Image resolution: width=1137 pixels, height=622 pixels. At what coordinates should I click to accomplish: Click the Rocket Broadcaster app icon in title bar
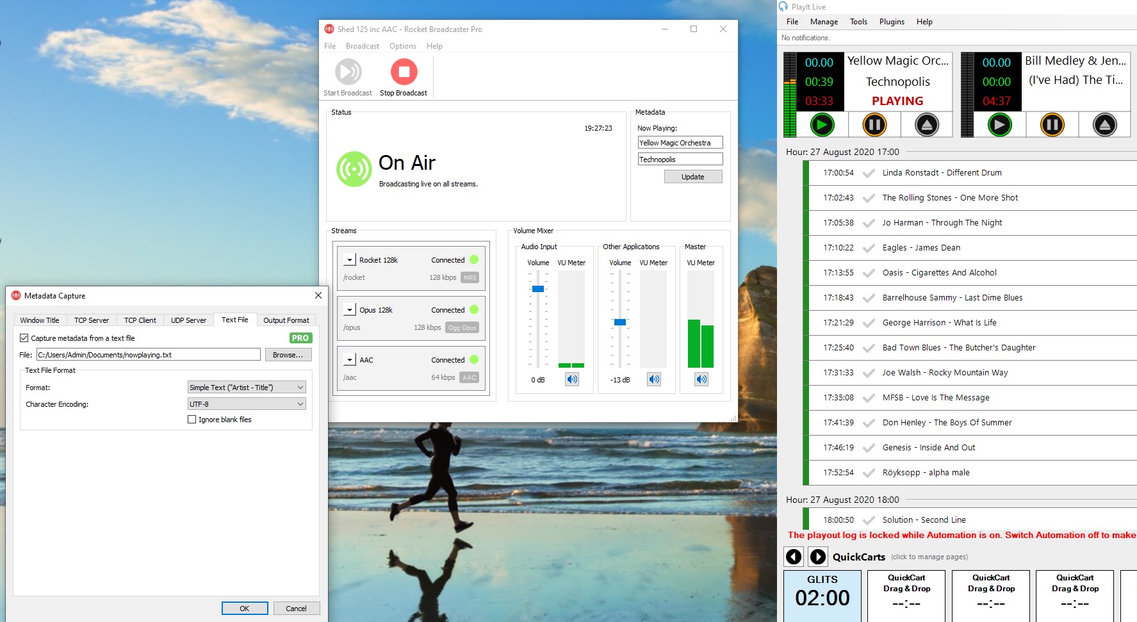tap(329, 29)
